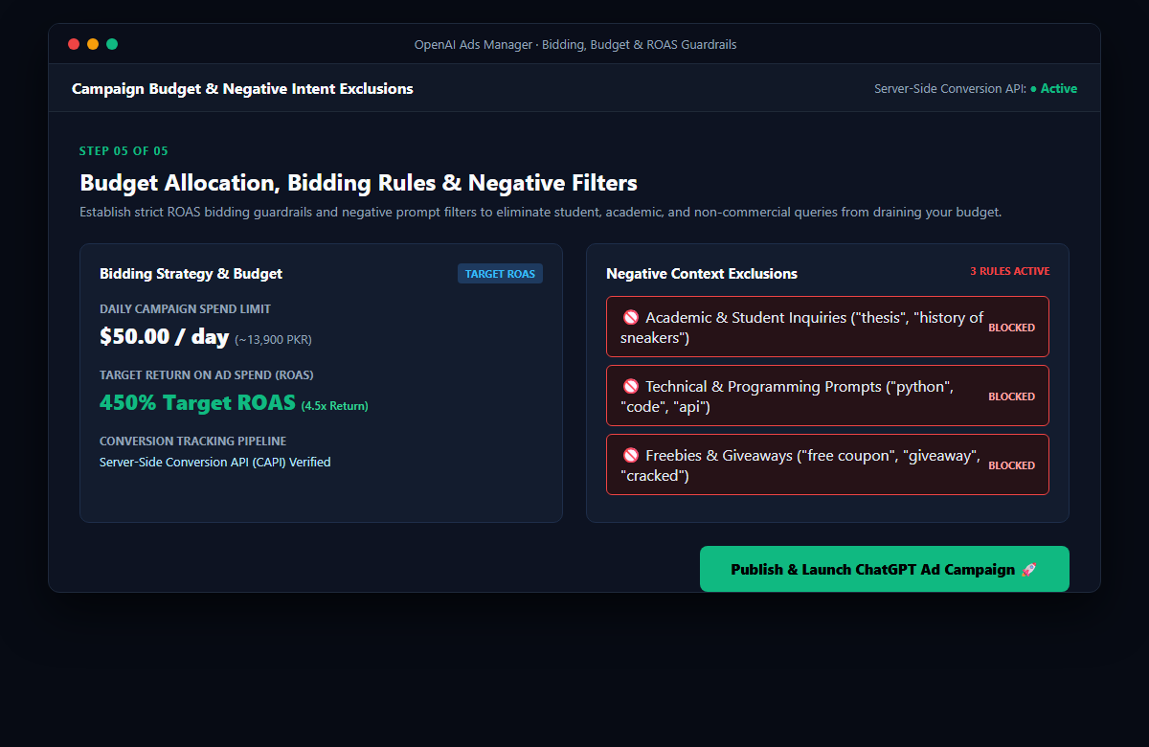Click Budget Allocation, Bidding Rules & Negative Filters heading

pyautogui.click(x=358, y=183)
